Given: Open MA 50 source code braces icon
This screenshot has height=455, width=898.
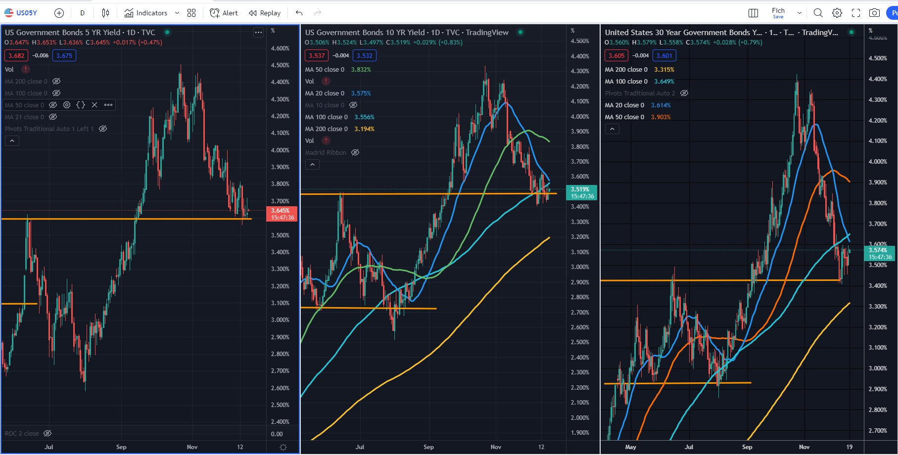Looking at the screenshot, I should coord(81,105).
